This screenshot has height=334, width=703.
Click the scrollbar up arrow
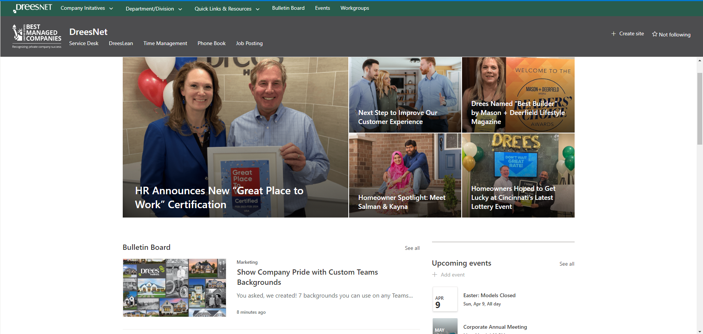(x=700, y=60)
